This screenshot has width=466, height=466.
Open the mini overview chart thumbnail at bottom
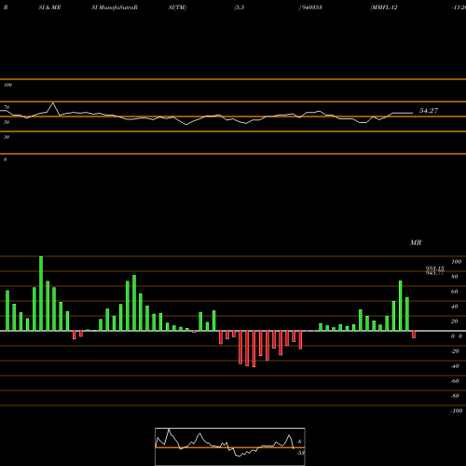(230, 446)
